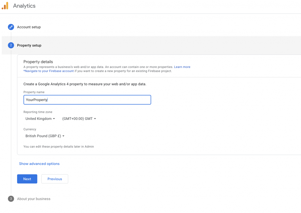Viewport: 301px width, 213px height.
Task: Open the United Kingdom country dropdown
Action: (x=38, y=119)
